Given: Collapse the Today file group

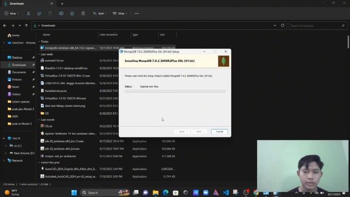Looking at the screenshot, I should 39,42.
